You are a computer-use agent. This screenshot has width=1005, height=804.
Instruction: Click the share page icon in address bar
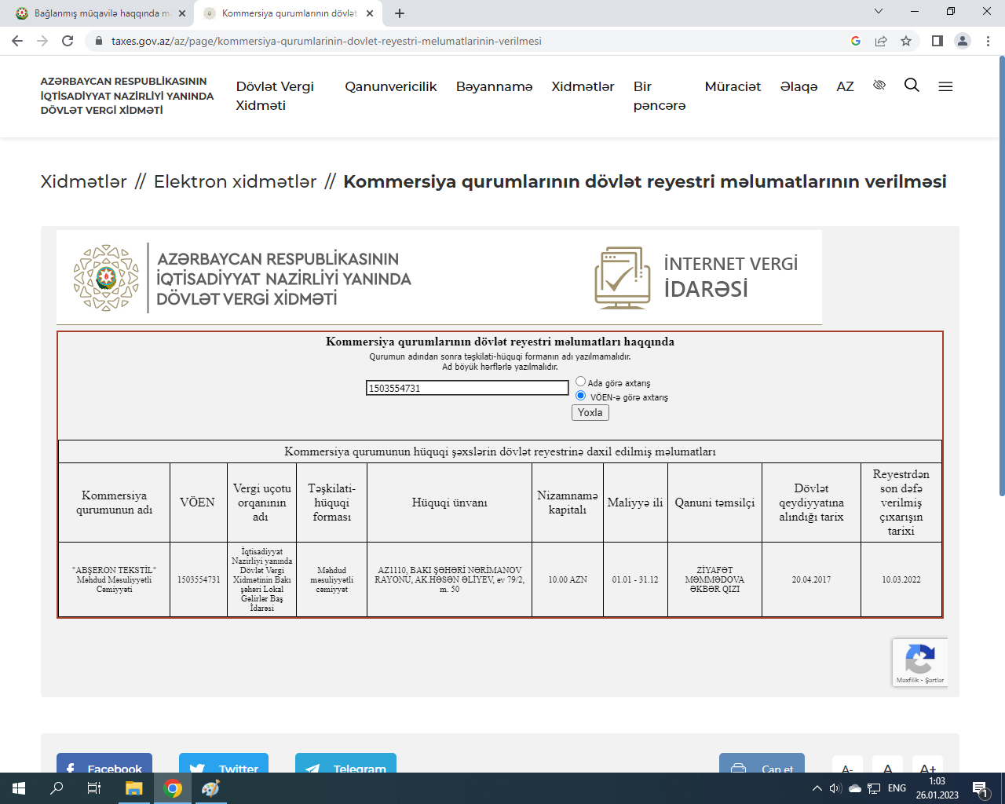(881, 41)
